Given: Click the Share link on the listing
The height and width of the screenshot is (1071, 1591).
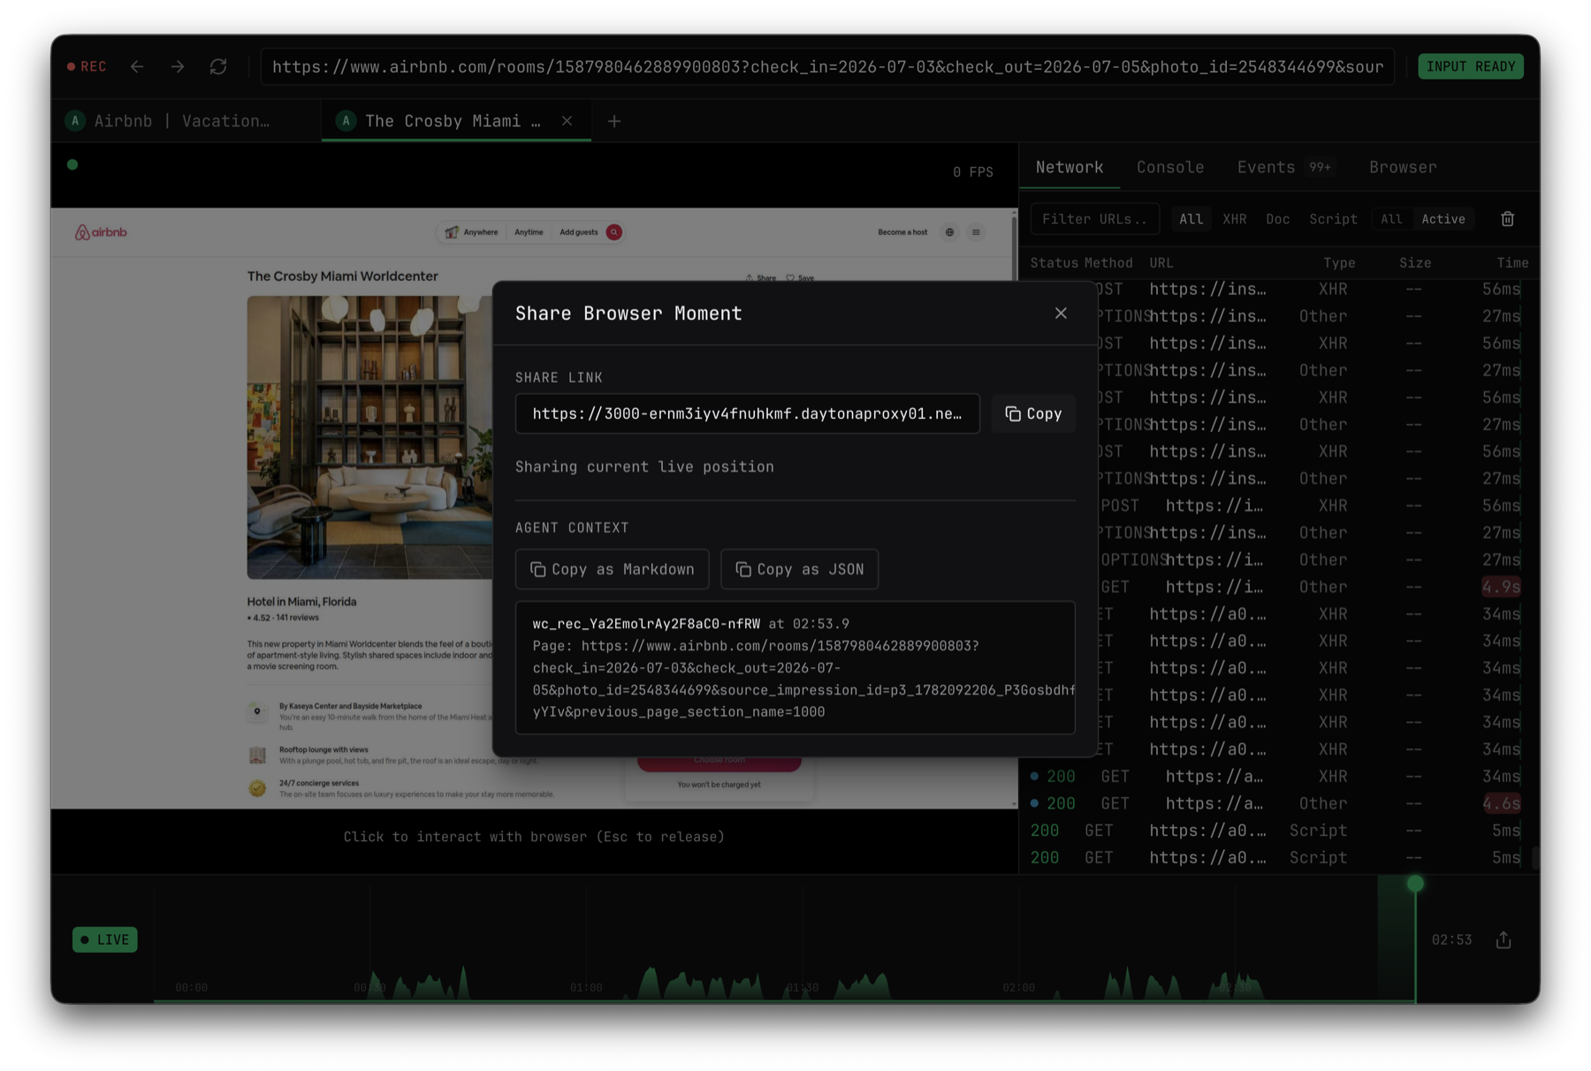Looking at the screenshot, I should (x=760, y=277).
